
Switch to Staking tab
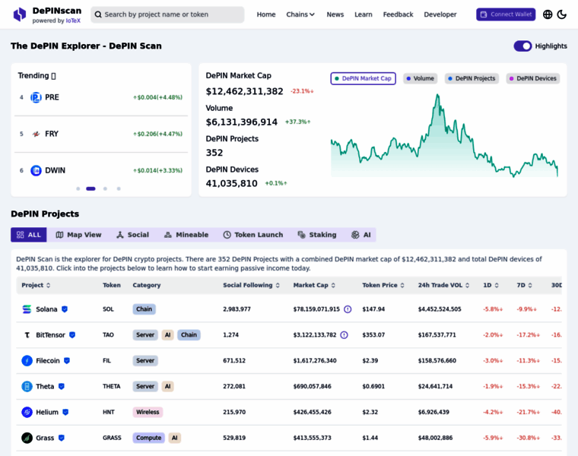click(317, 235)
